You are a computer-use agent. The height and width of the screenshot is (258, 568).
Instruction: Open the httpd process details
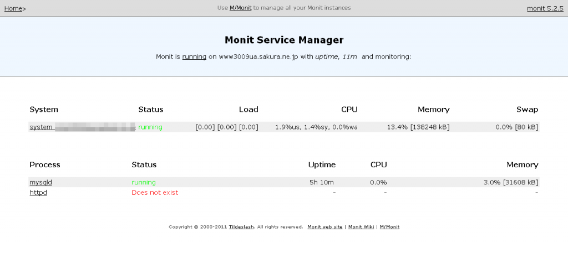(38, 193)
